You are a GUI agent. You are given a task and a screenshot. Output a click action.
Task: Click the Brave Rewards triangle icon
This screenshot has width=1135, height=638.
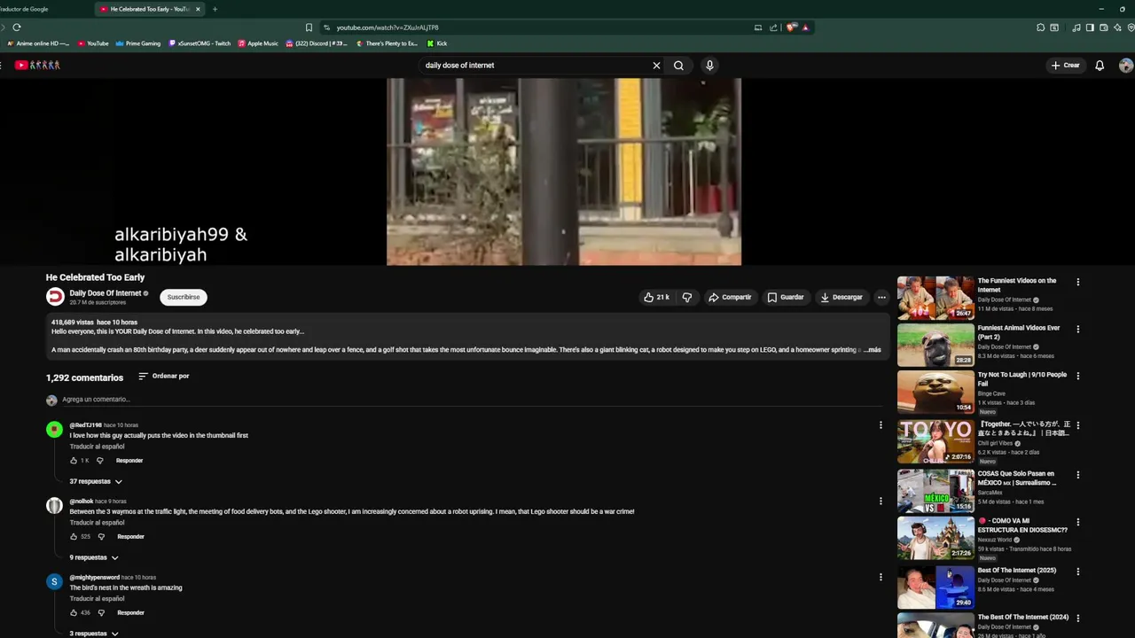point(805,27)
